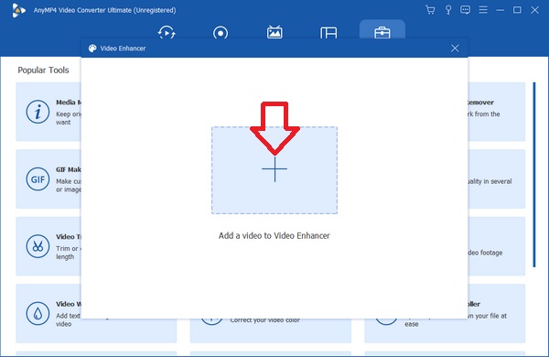Switch to the Collage tab

click(328, 33)
